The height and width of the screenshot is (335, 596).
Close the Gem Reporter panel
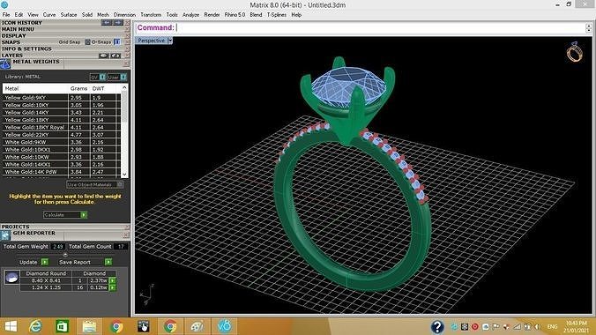[127, 234]
